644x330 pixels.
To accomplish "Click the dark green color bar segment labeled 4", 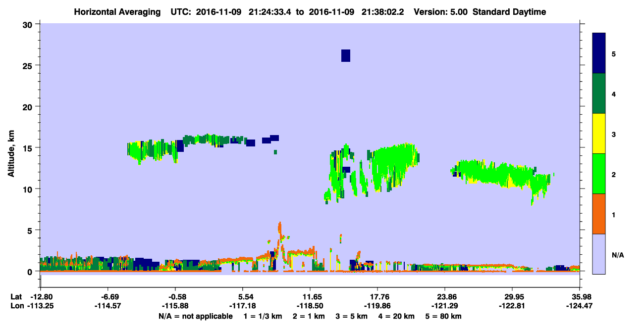I will pos(599,94).
